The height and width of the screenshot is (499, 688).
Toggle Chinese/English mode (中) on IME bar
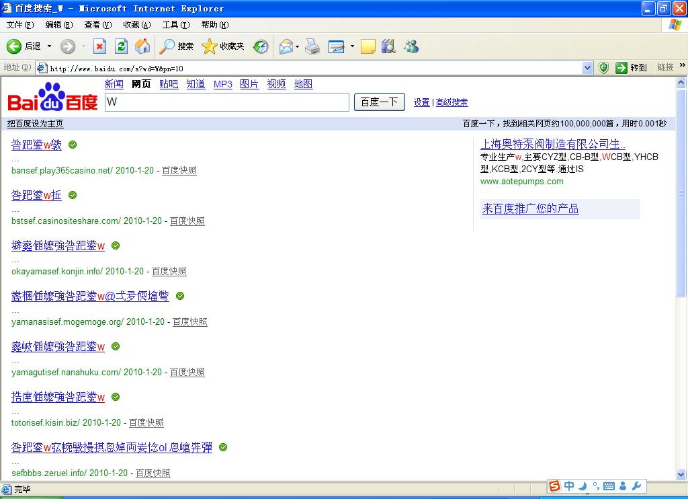point(569,486)
